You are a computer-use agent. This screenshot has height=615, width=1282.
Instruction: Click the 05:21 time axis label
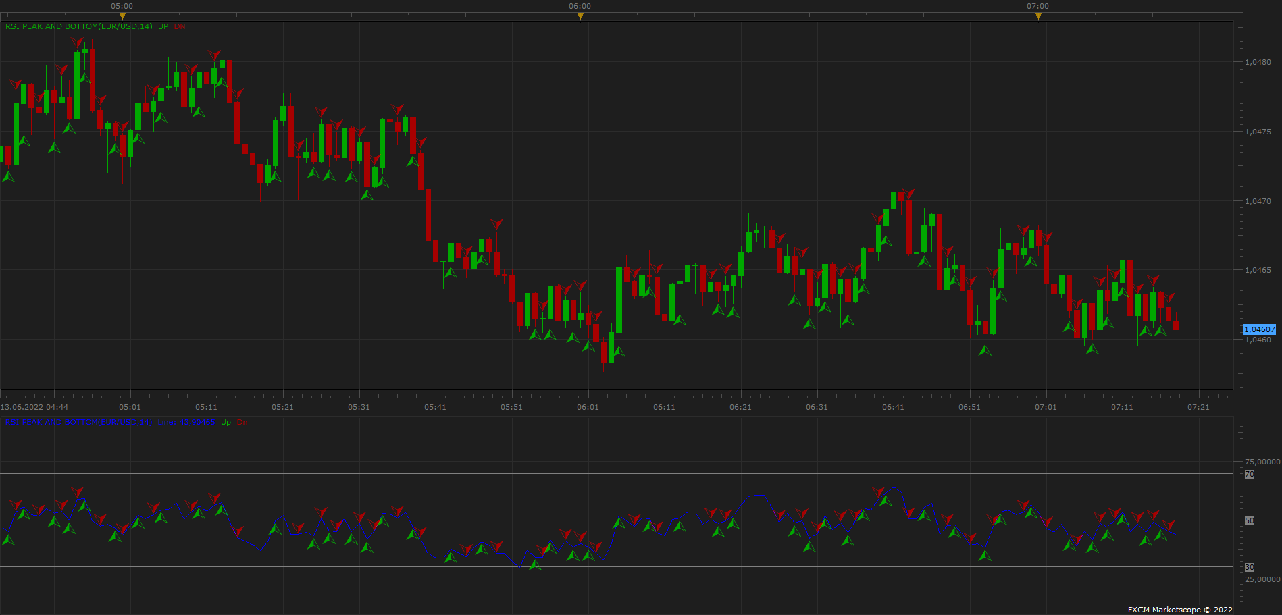tap(283, 407)
